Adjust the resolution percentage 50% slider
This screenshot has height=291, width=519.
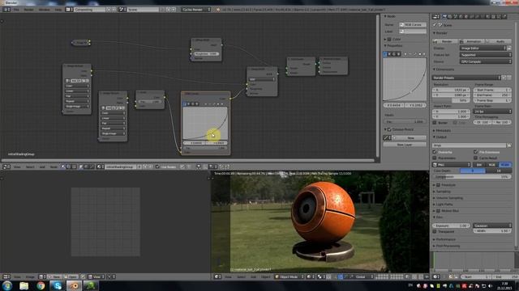[451, 100]
